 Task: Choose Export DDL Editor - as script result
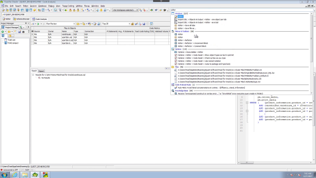(198, 22)
